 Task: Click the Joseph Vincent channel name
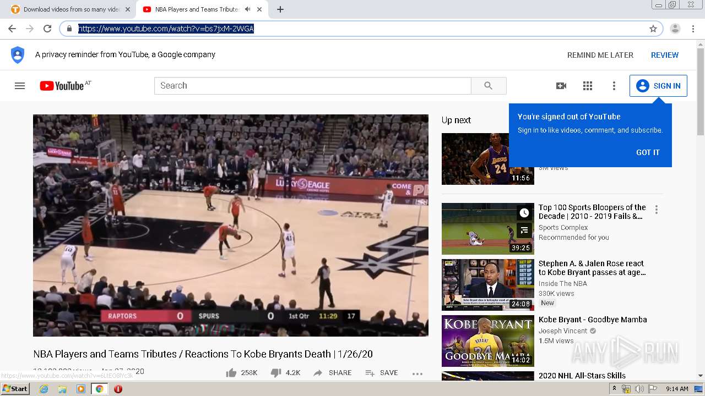(x=563, y=331)
